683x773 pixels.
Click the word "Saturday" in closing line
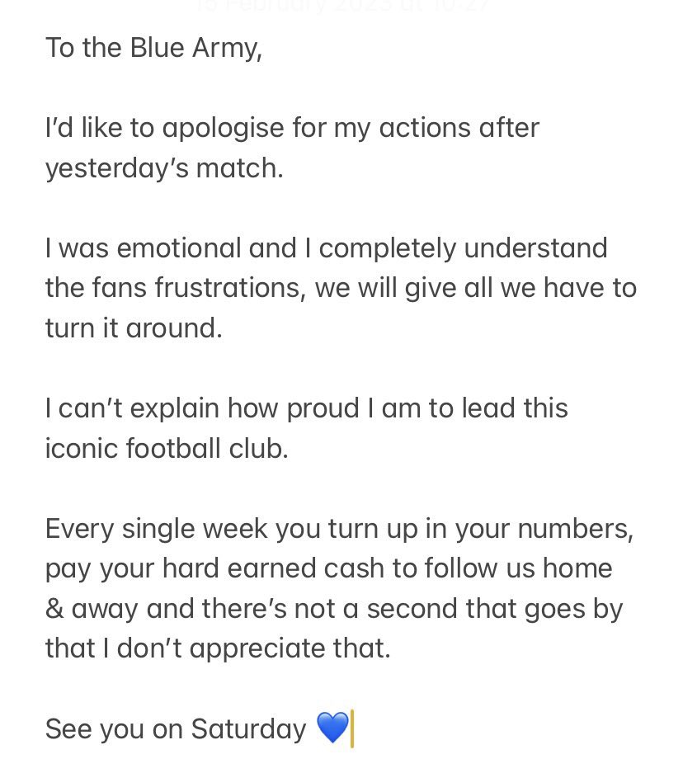(x=249, y=729)
